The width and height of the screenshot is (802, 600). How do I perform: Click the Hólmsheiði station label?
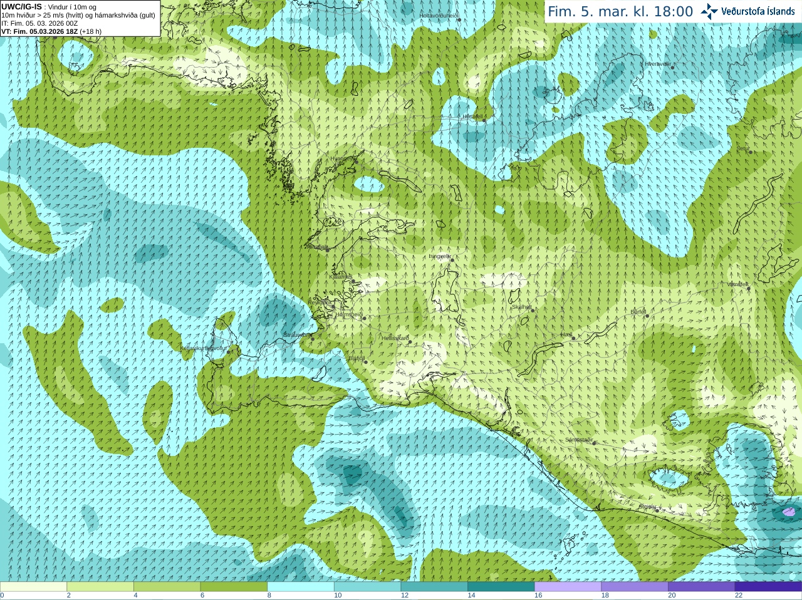[349, 314]
